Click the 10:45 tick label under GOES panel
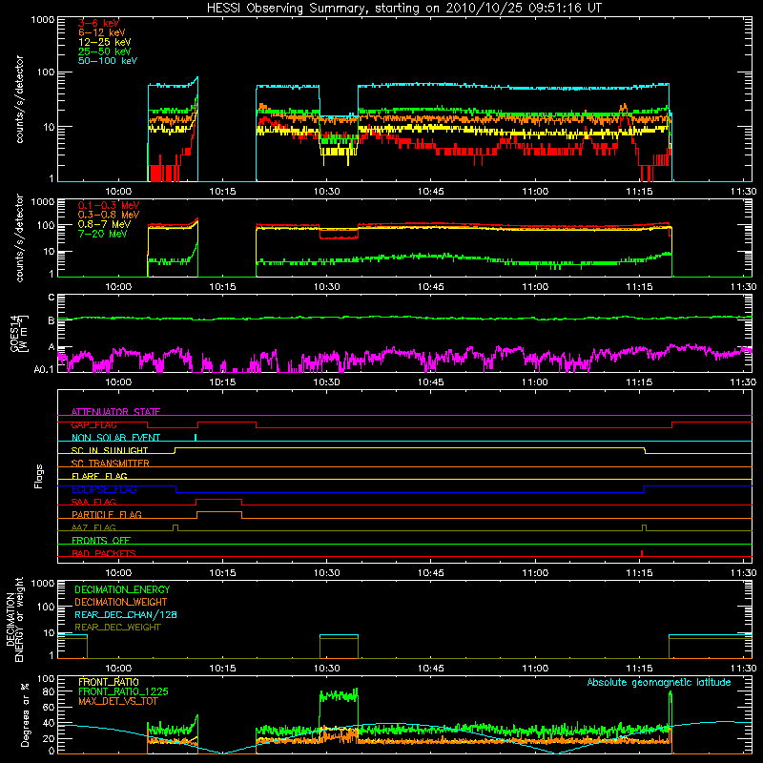 click(x=431, y=382)
